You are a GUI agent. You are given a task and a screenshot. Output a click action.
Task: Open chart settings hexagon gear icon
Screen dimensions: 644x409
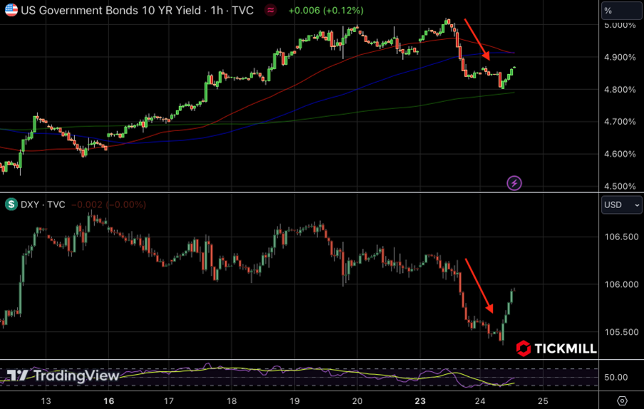pyautogui.click(x=622, y=400)
